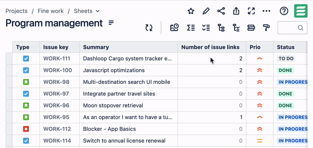This screenshot has width=313, height=148.
Task: Open issue WORK-111 link
Action: [57, 59]
